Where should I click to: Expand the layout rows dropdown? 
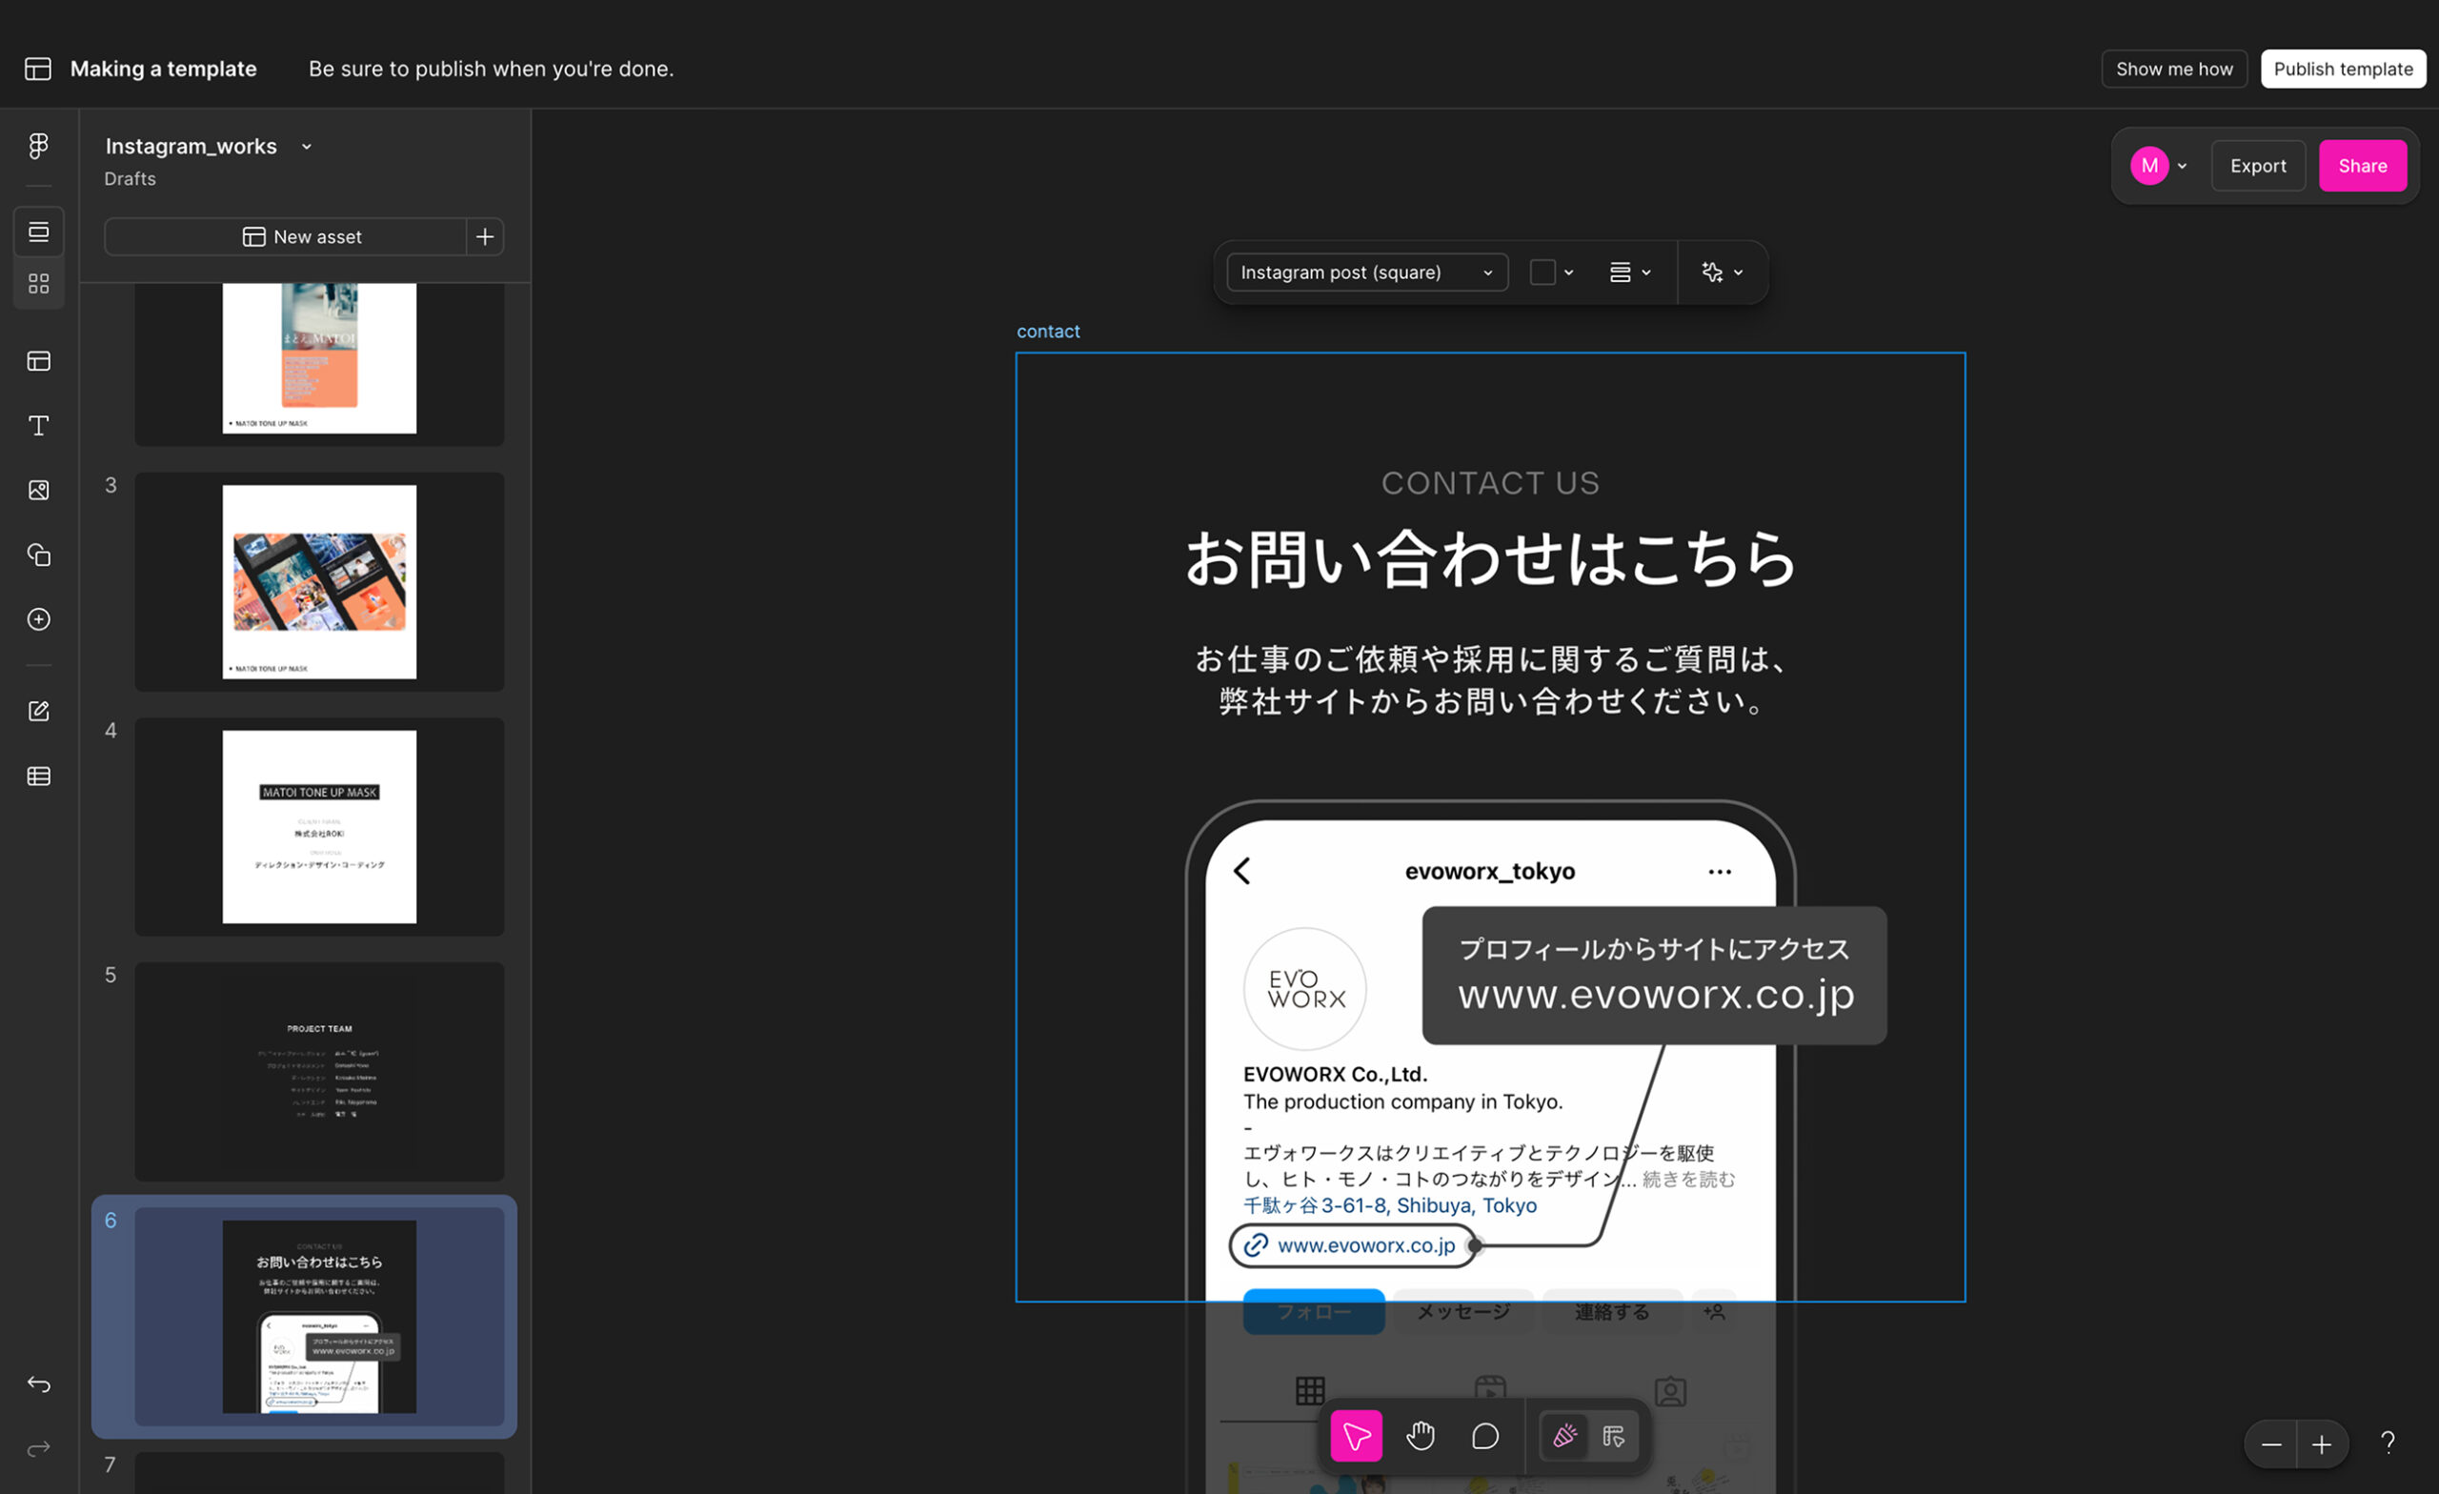point(1629,273)
